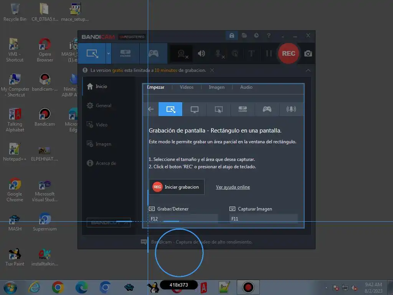The width and height of the screenshot is (393, 295).
Task: Expand the screen recording mode dropdown arrow
Action: coord(109,53)
